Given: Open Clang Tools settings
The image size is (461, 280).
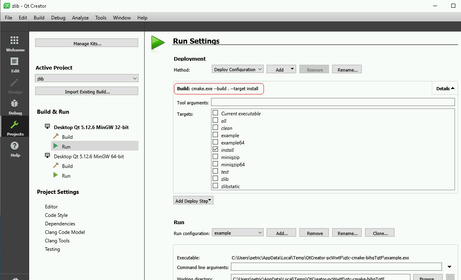Looking at the screenshot, I should click(x=57, y=241).
